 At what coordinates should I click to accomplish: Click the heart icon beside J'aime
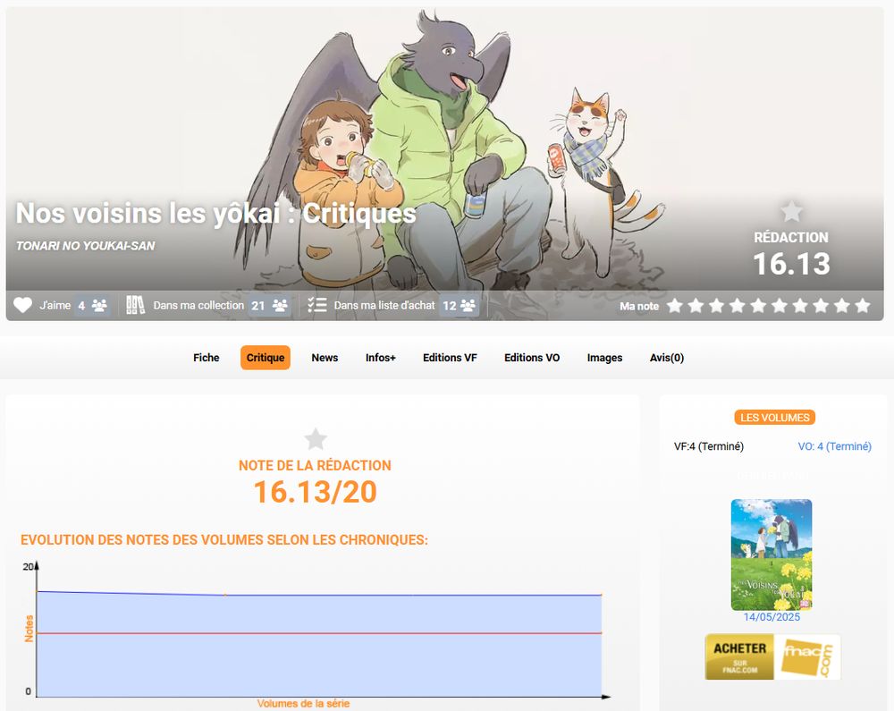click(x=23, y=305)
